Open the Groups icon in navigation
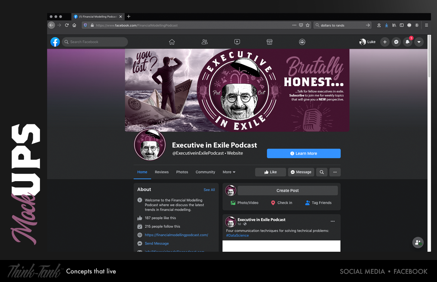 coord(302,42)
